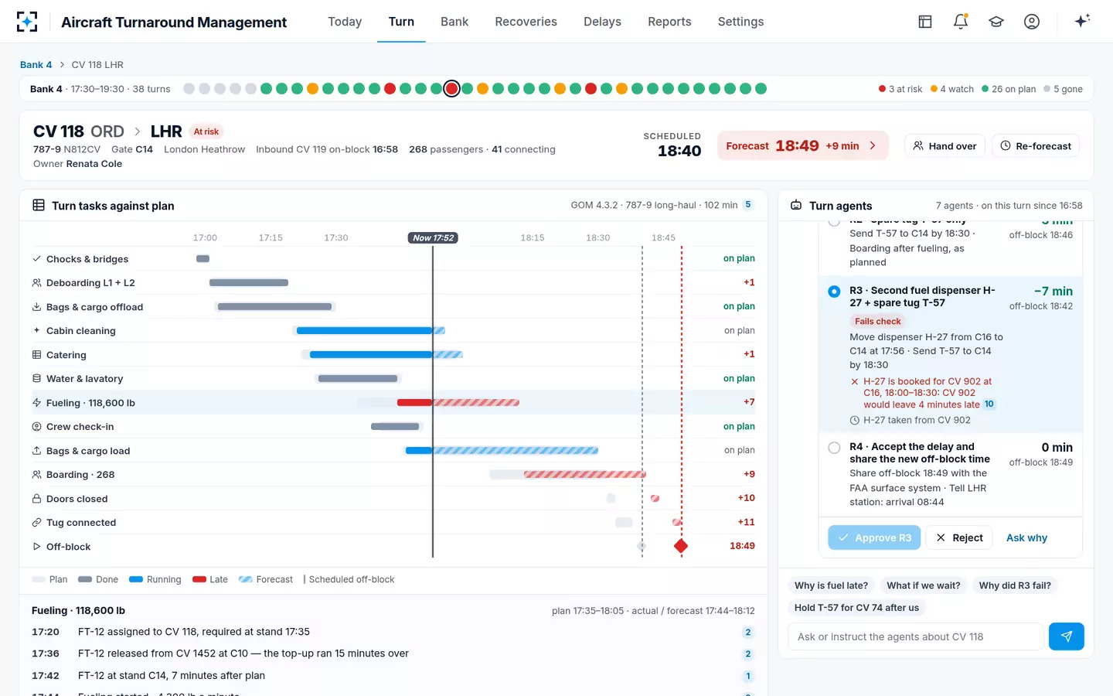Click the Re-forecast button
This screenshot has width=1113, height=696.
(1036, 145)
